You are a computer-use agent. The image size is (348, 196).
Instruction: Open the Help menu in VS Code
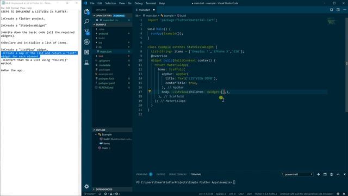(162, 3)
